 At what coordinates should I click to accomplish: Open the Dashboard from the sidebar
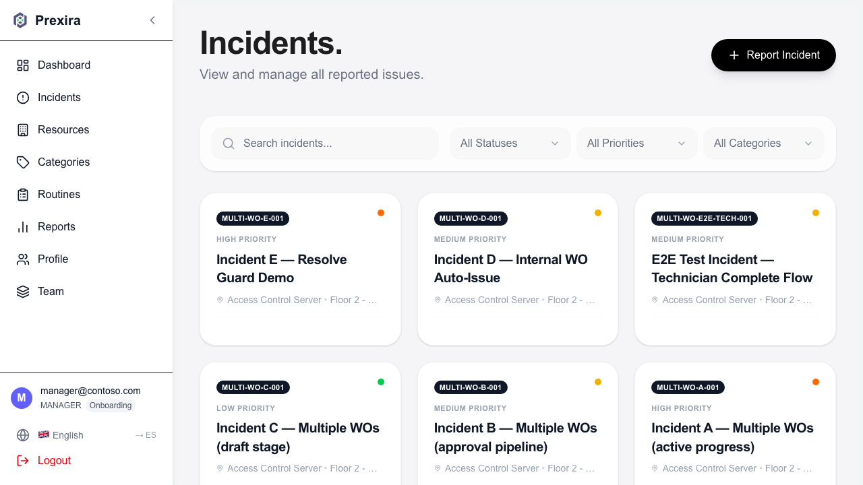[x=22, y=65]
